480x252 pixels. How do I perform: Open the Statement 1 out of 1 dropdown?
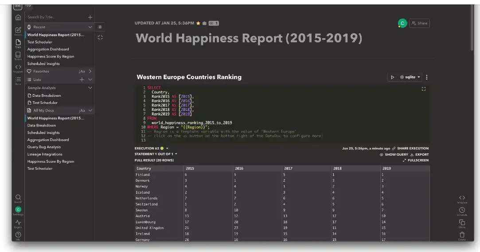coord(176,154)
